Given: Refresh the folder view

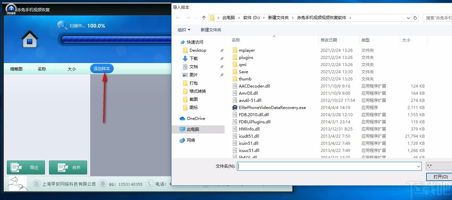Looking at the screenshot, I should click(415, 18).
